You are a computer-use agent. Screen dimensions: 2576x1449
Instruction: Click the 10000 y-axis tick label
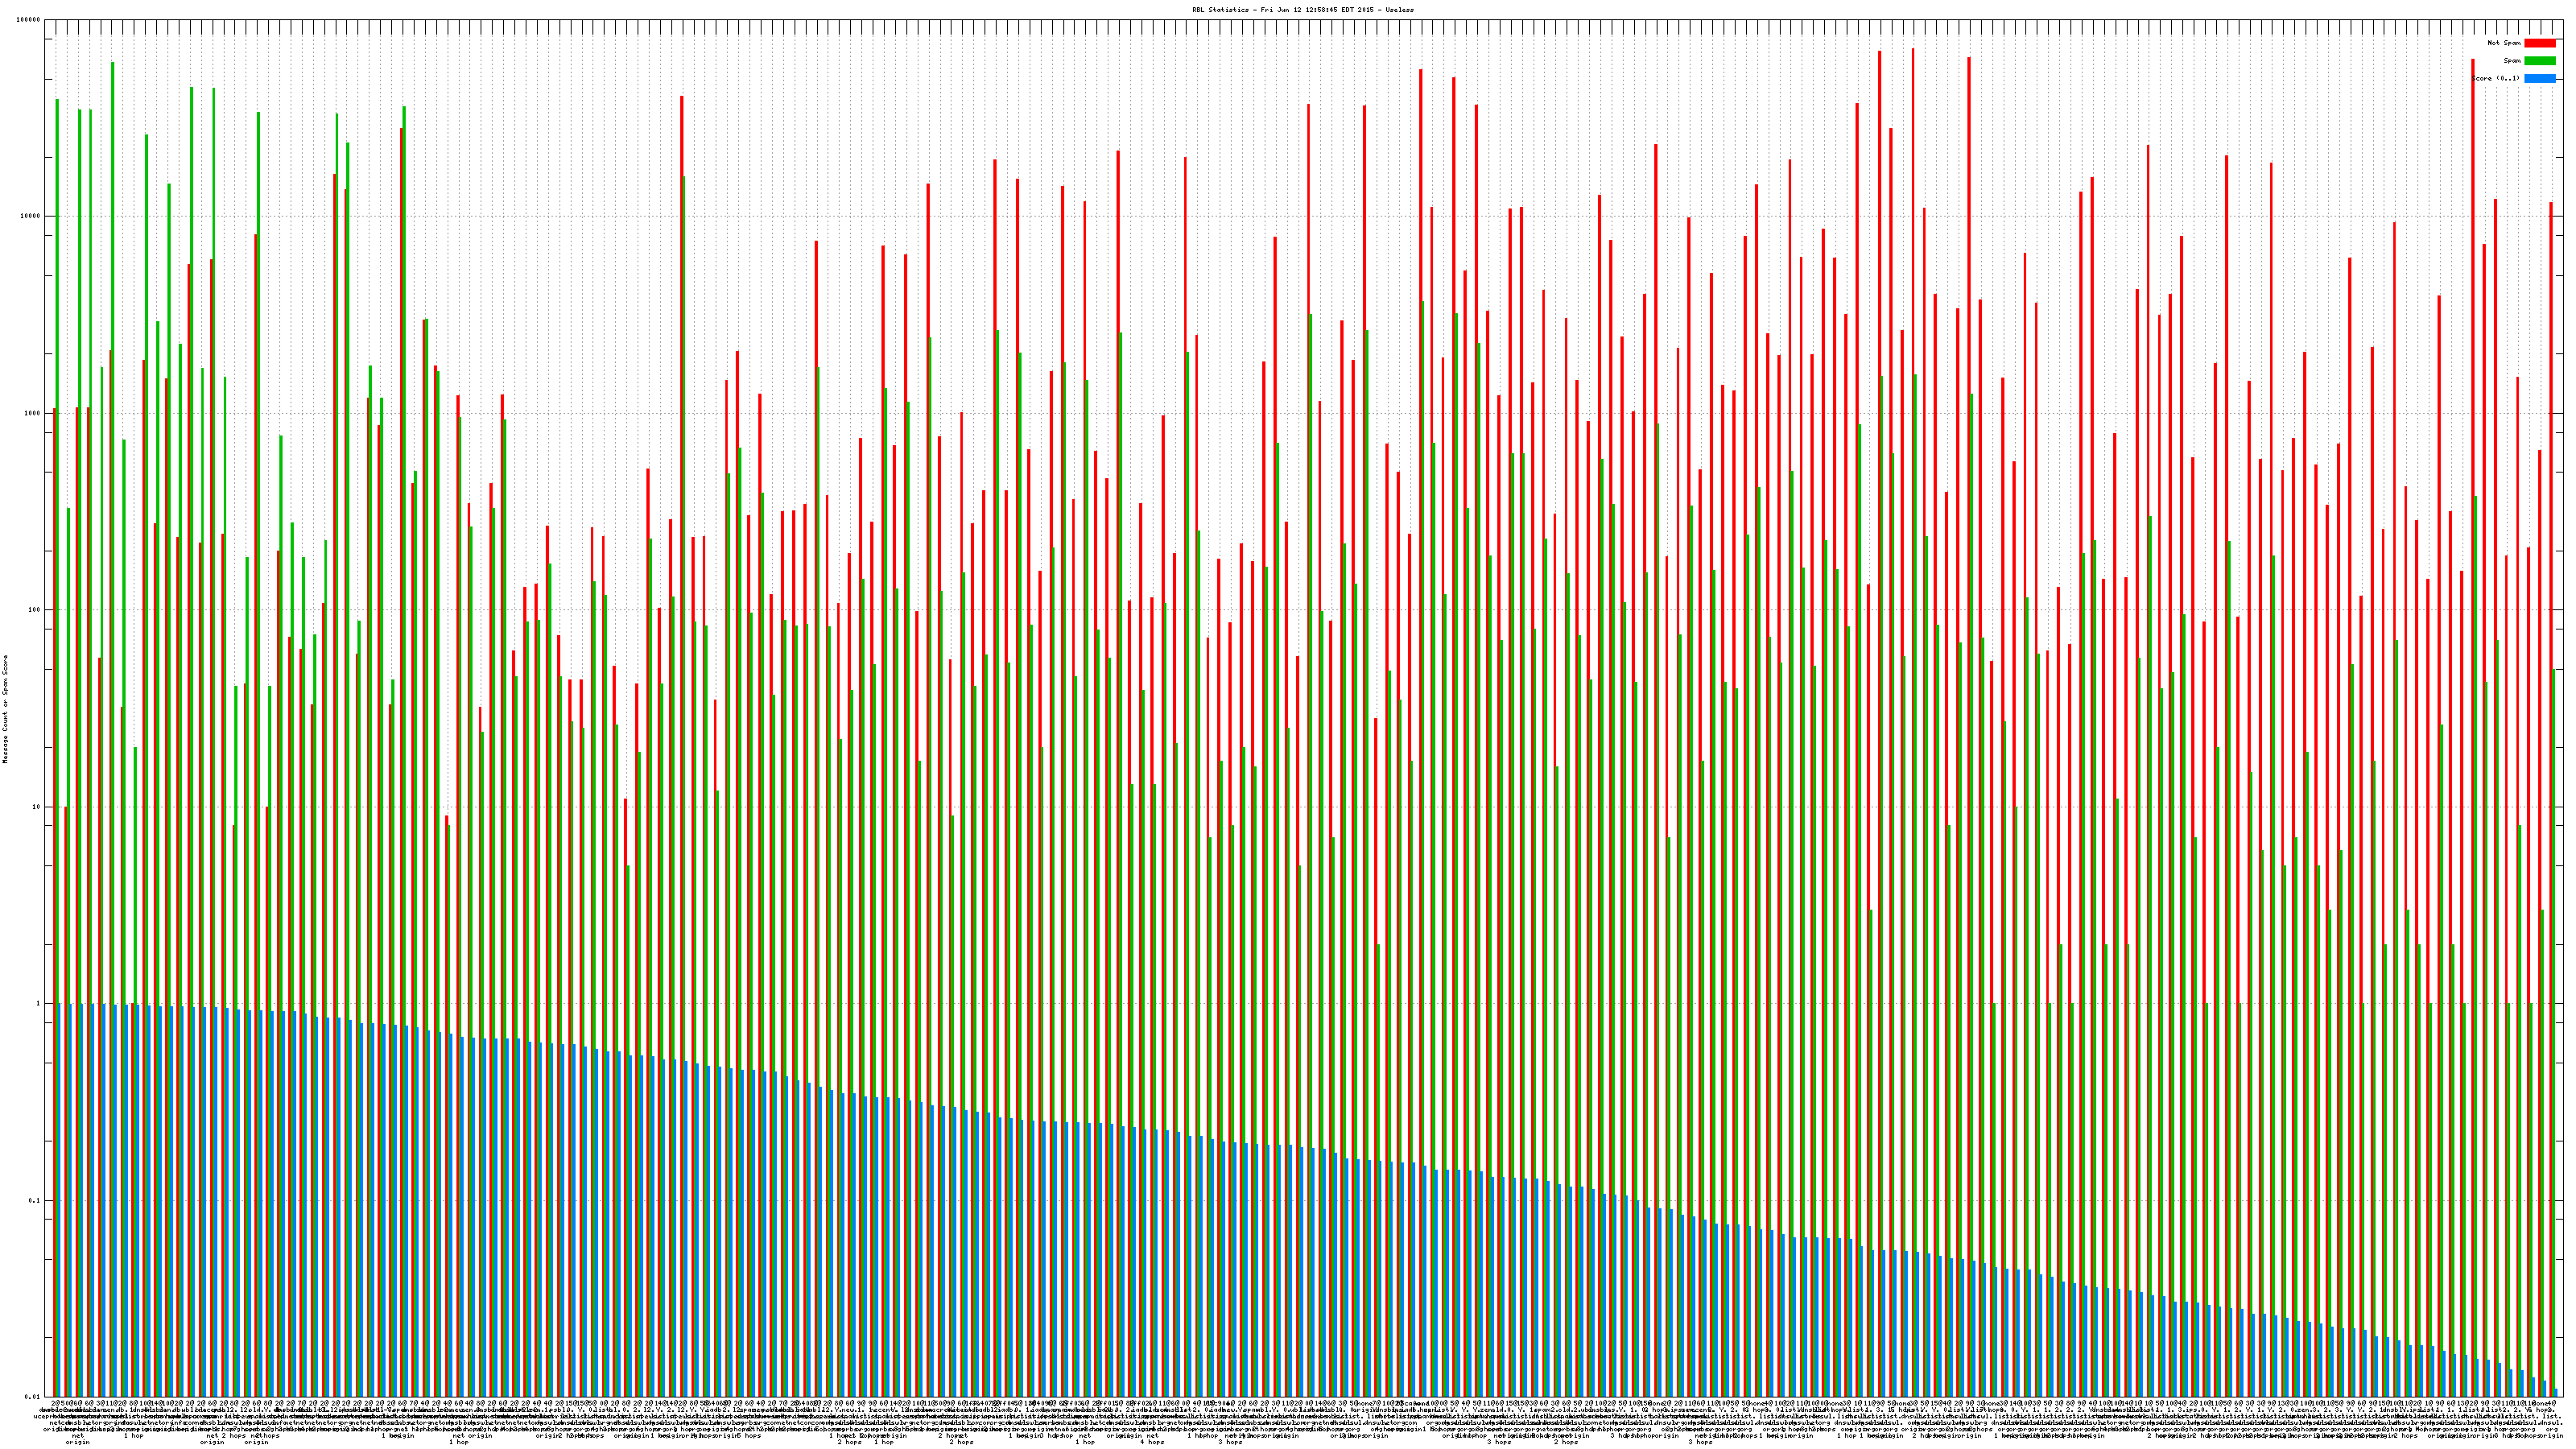click(x=31, y=216)
